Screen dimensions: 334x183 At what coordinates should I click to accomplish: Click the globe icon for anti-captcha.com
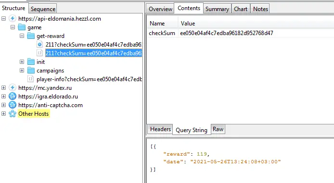point(13,105)
